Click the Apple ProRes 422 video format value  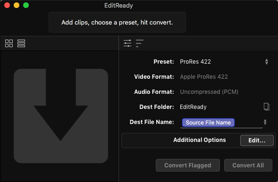[x=204, y=77]
